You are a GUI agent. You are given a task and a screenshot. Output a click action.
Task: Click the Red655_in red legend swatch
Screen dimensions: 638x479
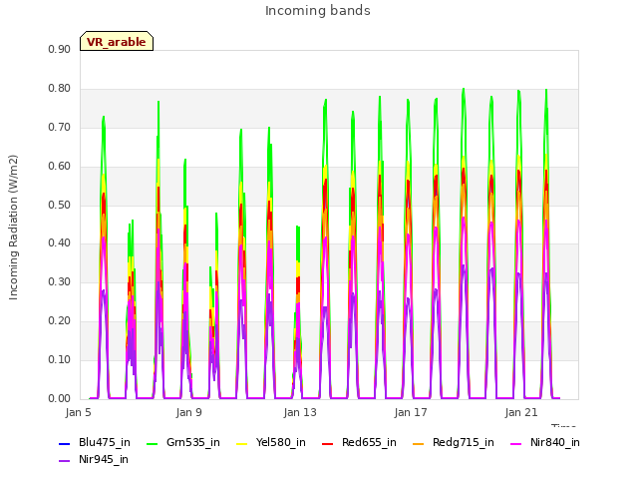(x=328, y=443)
